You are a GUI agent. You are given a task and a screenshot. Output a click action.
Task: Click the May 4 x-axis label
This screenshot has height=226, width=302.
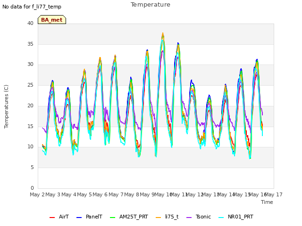[69, 194]
